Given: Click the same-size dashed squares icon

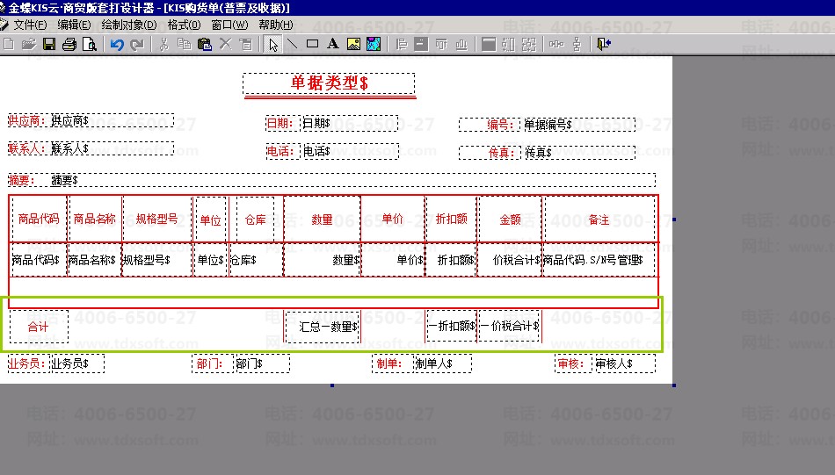Looking at the screenshot, I should click(529, 44).
